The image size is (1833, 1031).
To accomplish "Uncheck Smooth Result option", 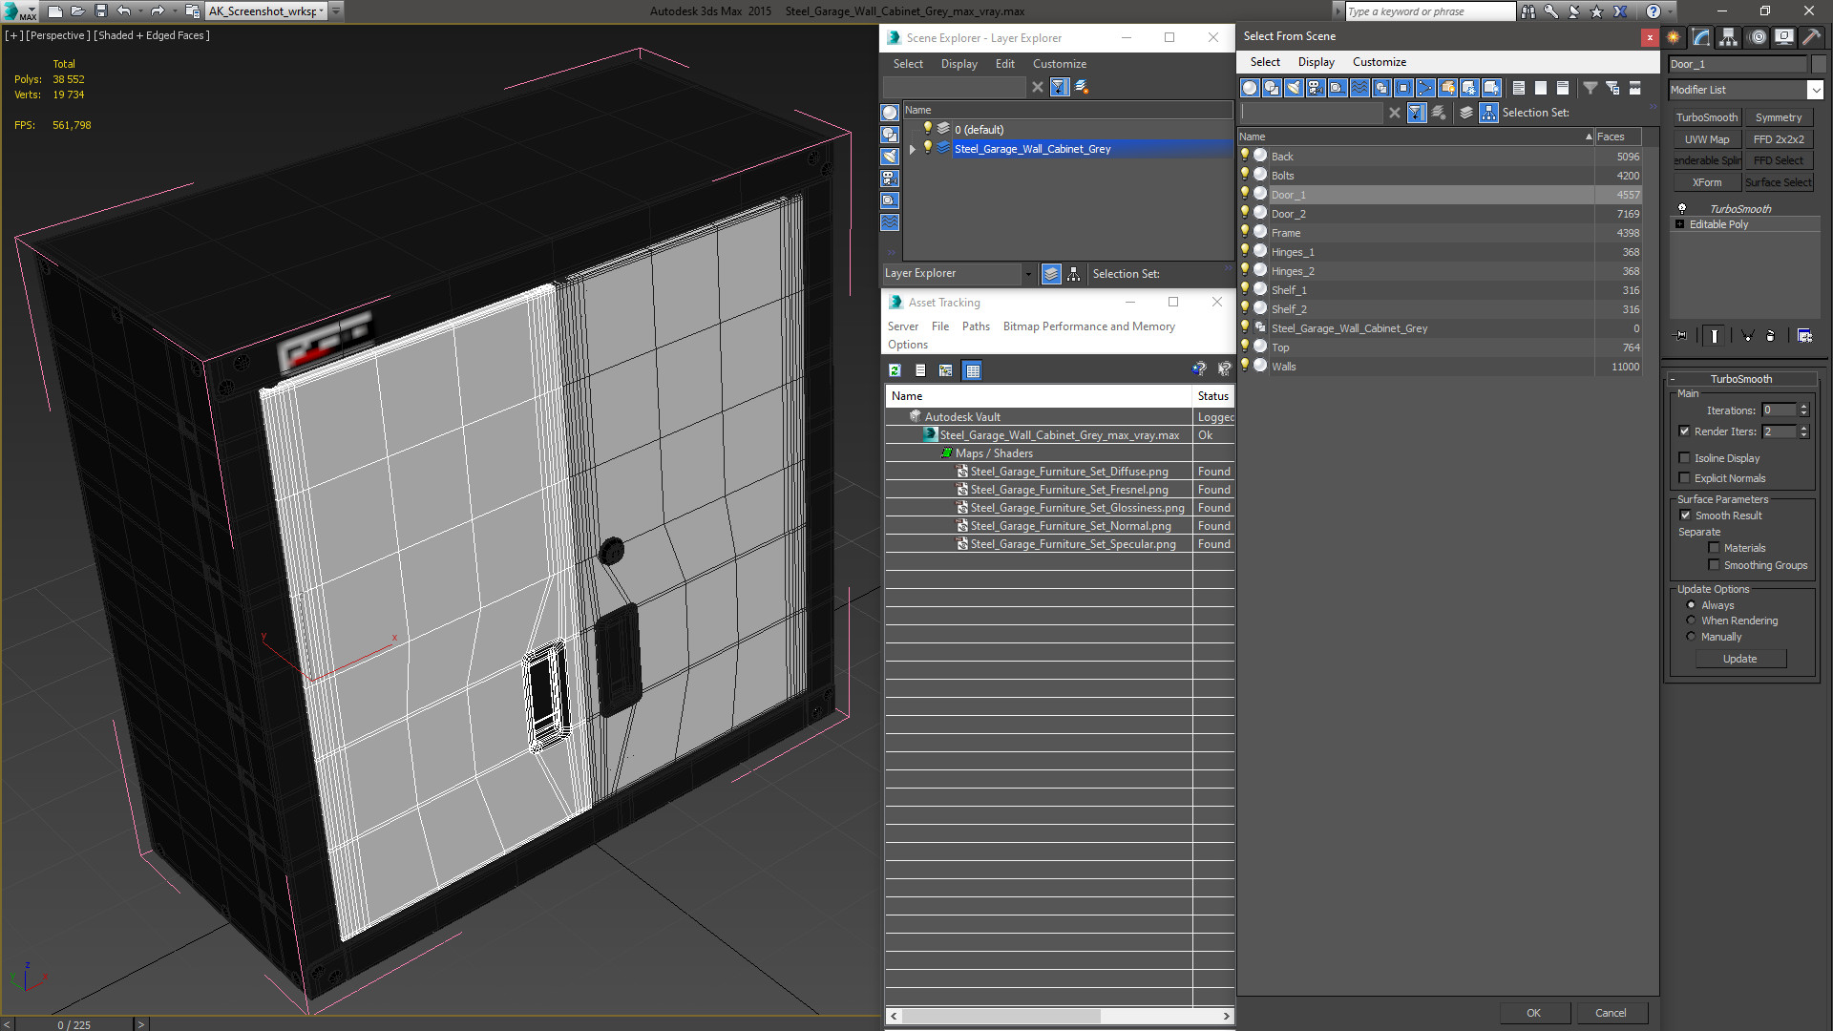I will [x=1685, y=515].
